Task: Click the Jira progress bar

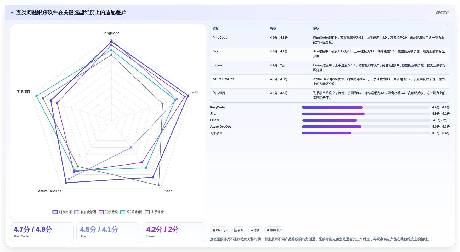Action: pos(366,114)
